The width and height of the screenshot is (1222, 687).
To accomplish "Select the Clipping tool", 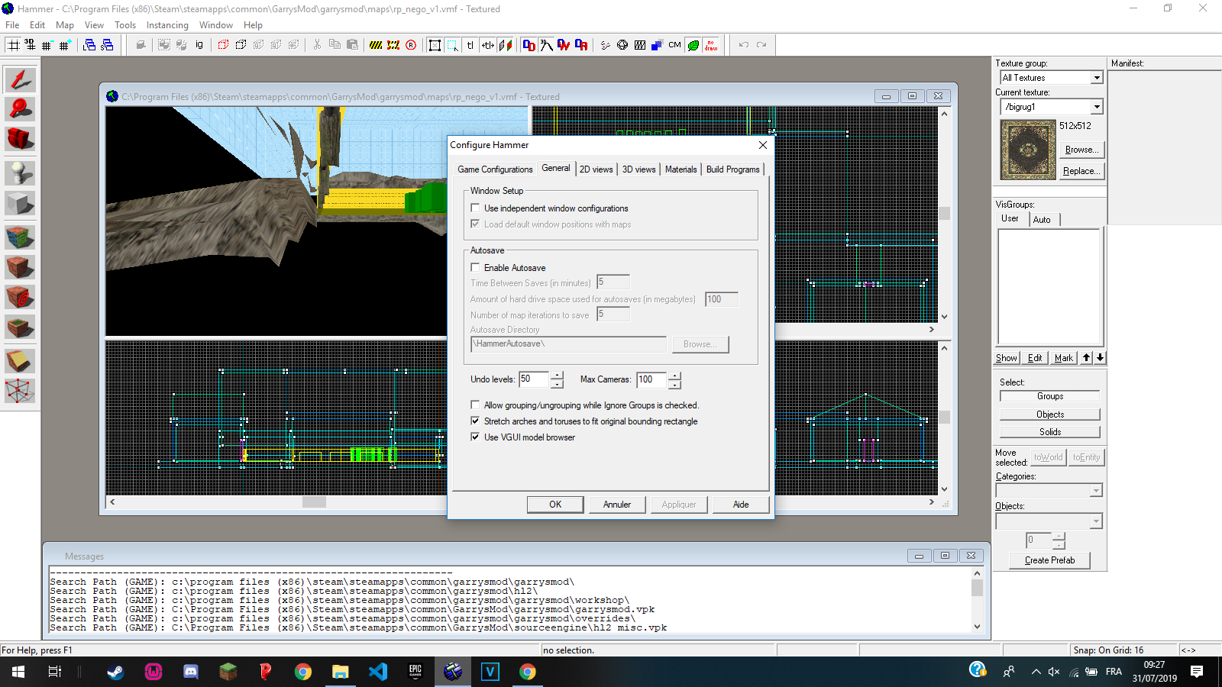I will tap(20, 360).
